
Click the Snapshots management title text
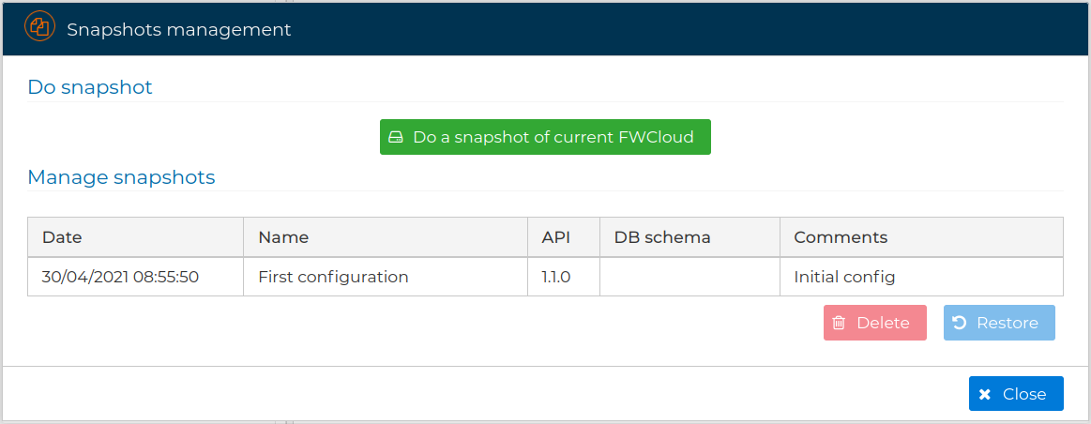[179, 29]
